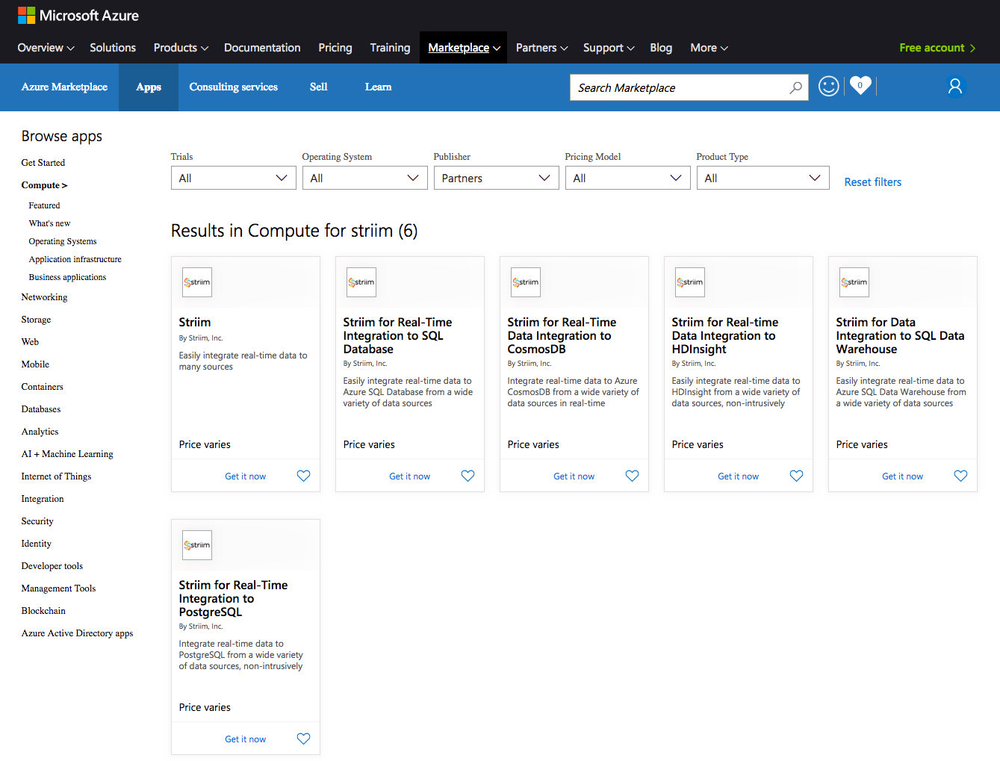Click Get it now for SQL Database
The image size is (1000, 761).
[409, 476]
